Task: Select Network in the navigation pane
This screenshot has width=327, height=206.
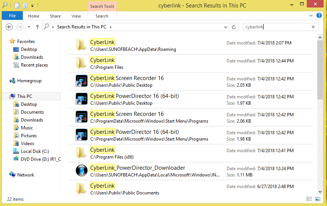Action: tap(25, 175)
